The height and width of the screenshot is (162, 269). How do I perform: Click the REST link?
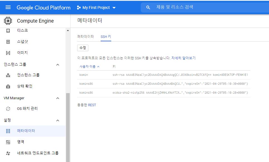[x=92, y=105]
